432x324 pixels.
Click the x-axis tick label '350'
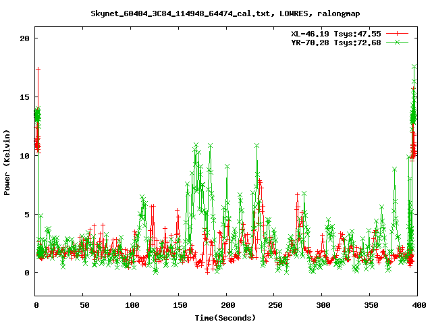pos(371,305)
